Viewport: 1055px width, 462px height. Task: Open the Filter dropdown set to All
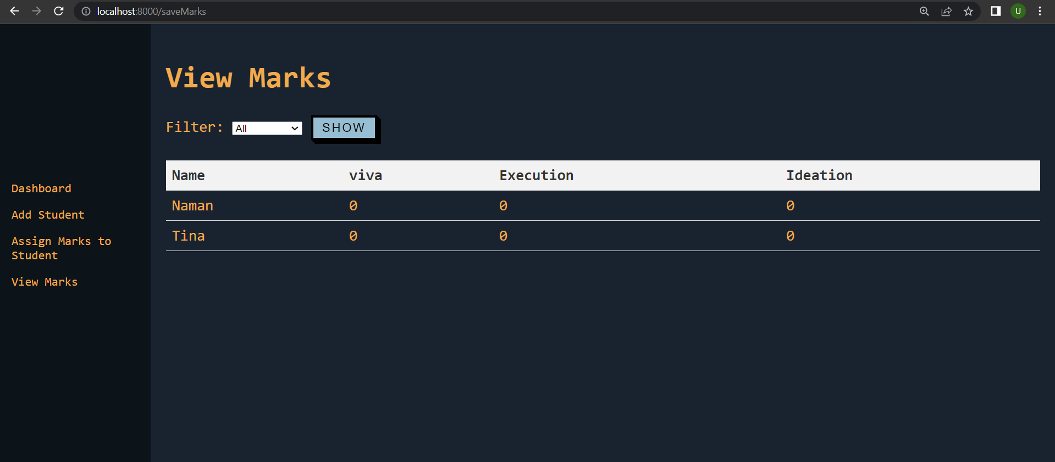pyautogui.click(x=267, y=128)
